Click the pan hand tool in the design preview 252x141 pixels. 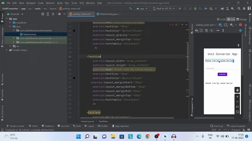coord(237,90)
